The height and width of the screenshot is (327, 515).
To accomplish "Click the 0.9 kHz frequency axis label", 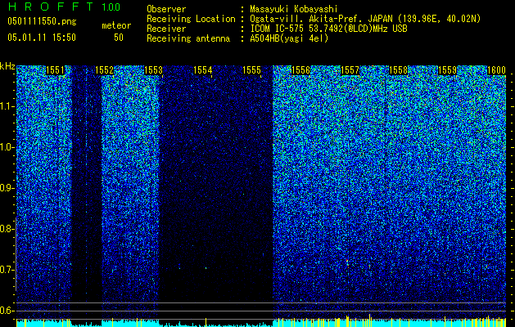I will (x=7, y=188).
